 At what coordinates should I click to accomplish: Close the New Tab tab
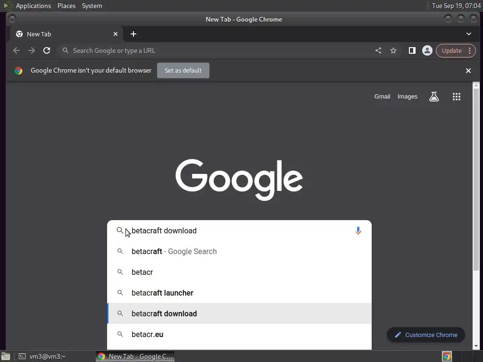tap(116, 34)
